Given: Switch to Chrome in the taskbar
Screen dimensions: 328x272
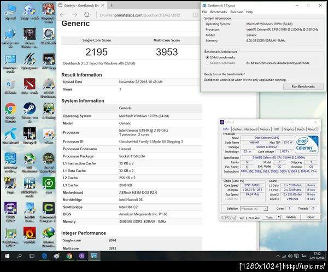Looking at the screenshot, I should [x=69, y=256].
